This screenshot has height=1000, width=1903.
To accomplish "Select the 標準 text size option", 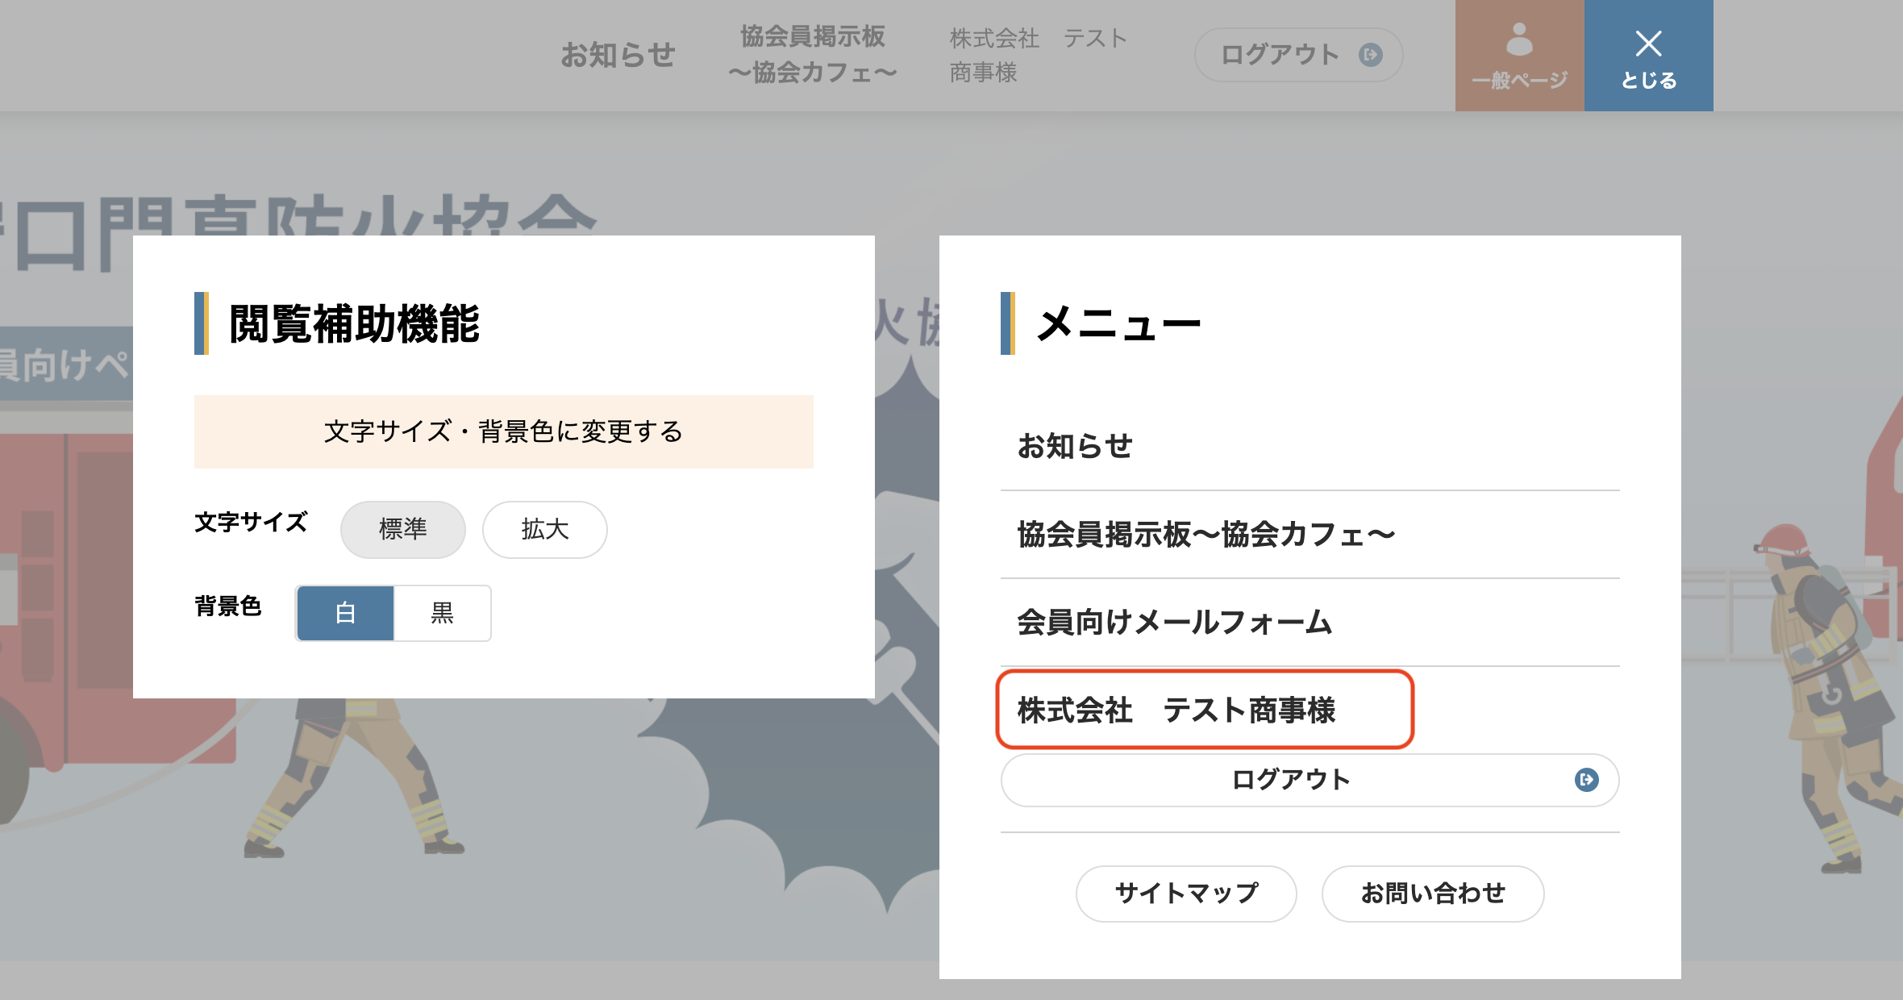I will (x=403, y=529).
